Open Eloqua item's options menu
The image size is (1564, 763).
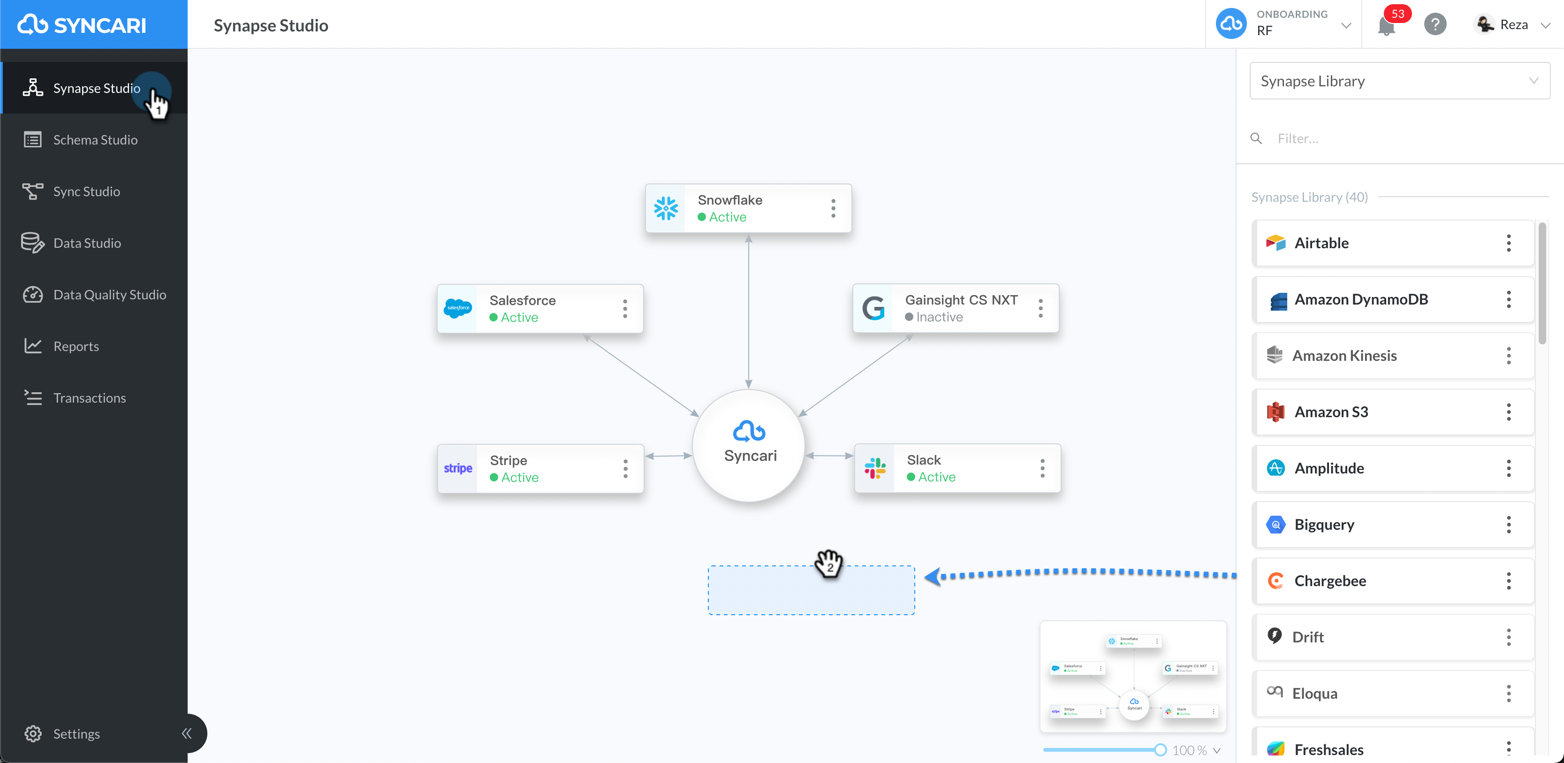[1508, 693]
